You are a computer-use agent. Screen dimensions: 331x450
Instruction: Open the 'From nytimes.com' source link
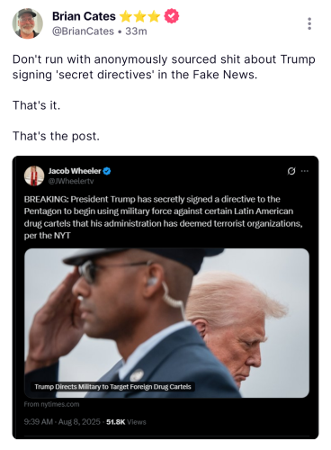[x=51, y=404]
